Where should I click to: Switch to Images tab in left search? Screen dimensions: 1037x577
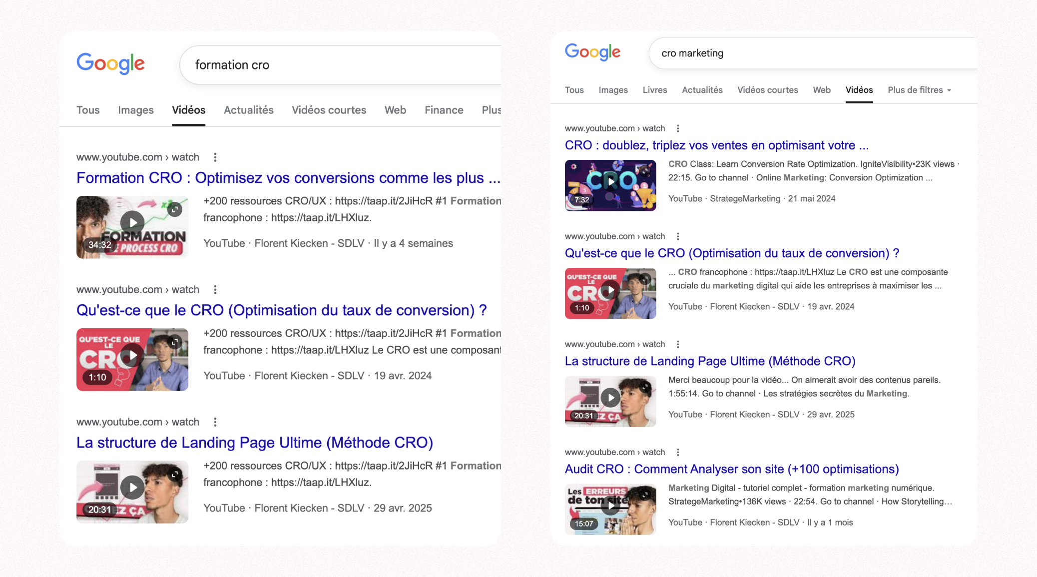point(135,110)
